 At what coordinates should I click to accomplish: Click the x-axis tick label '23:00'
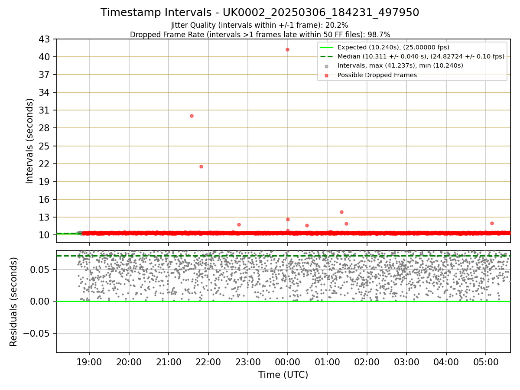pos(248,362)
